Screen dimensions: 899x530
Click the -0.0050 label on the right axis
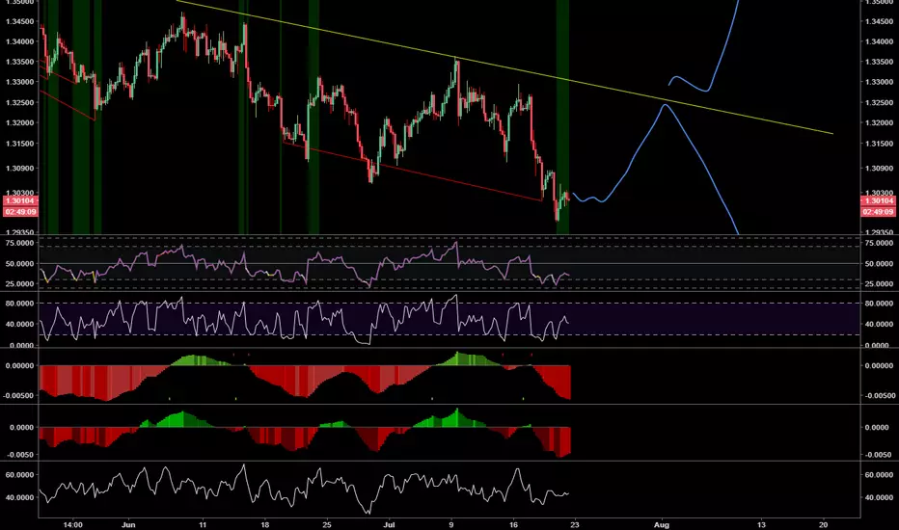click(879, 455)
